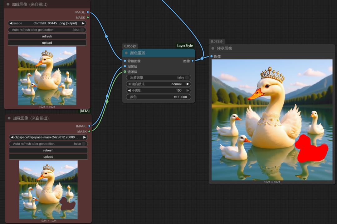
Task: Click the IMAGE output port of top load node
Action: [x=88, y=12]
